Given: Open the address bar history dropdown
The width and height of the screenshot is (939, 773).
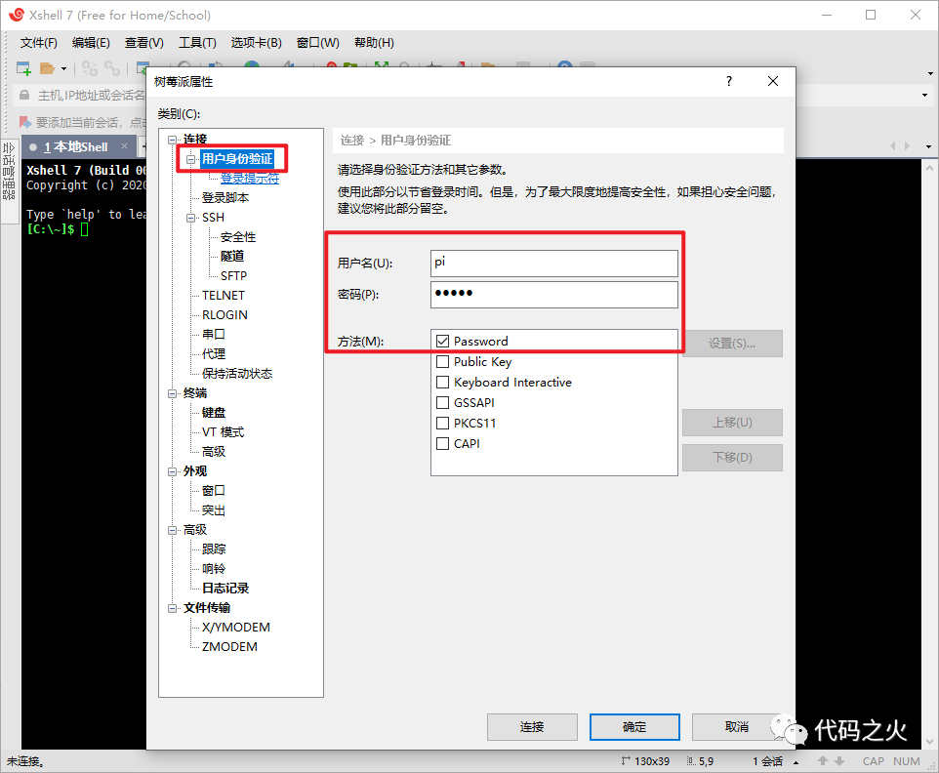Looking at the screenshot, I should click(924, 96).
